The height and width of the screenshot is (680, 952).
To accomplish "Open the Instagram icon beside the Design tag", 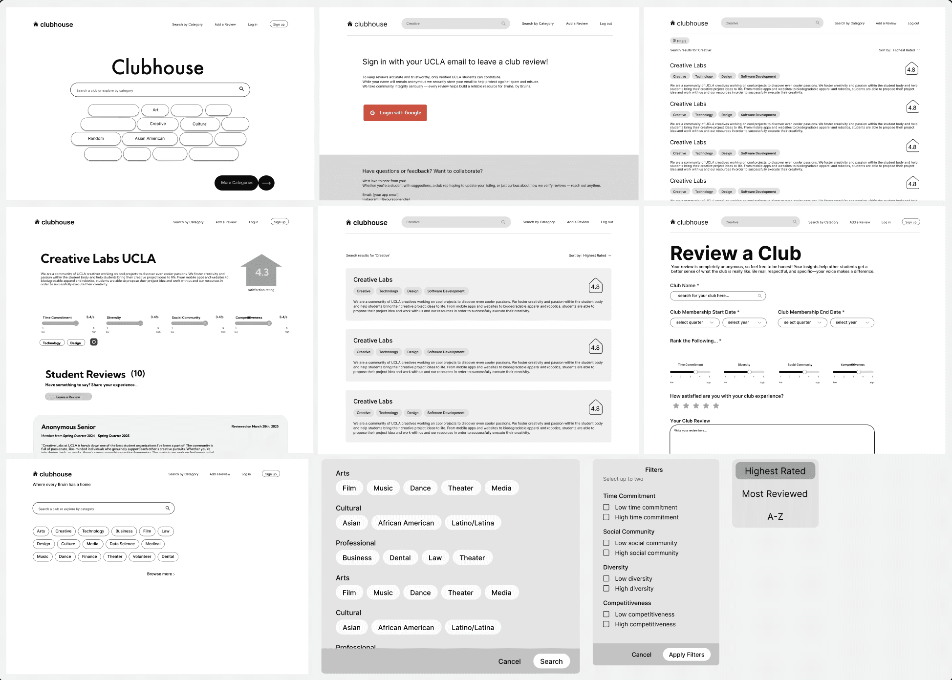I will [94, 342].
